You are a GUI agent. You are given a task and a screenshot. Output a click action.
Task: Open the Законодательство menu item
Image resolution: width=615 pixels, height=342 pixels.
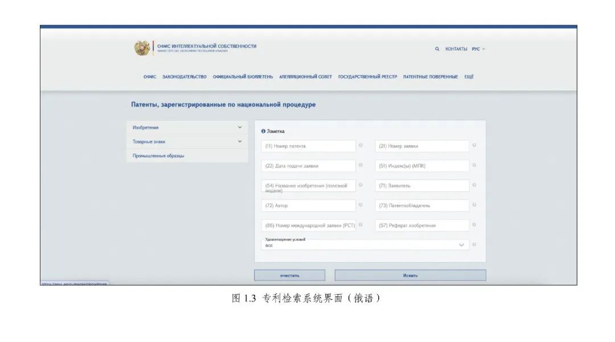tap(184, 77)
